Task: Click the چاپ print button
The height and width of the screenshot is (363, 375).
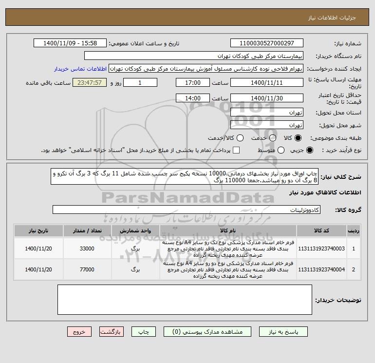Action: (x=144, y=332)
